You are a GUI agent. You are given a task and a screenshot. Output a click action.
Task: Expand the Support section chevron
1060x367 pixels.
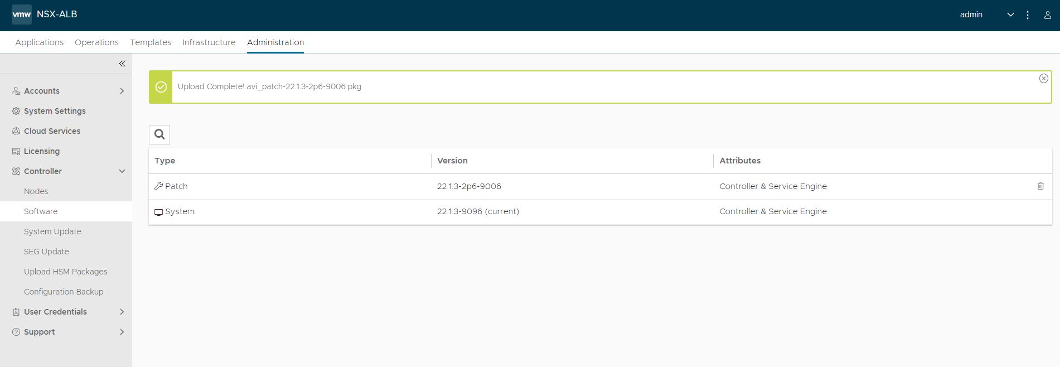(x=122, y=332)
